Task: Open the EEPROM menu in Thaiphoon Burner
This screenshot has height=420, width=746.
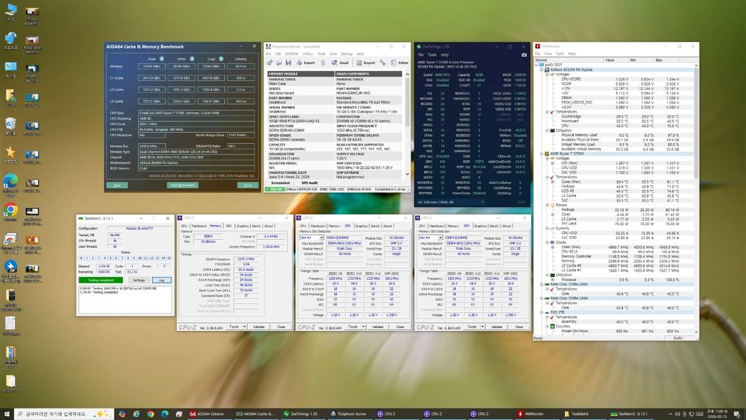Action: coord(291,54)
